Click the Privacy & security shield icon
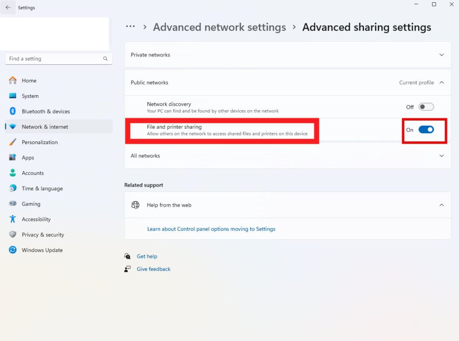The height and width of the screenshot is (341, 459). point(13,235)
